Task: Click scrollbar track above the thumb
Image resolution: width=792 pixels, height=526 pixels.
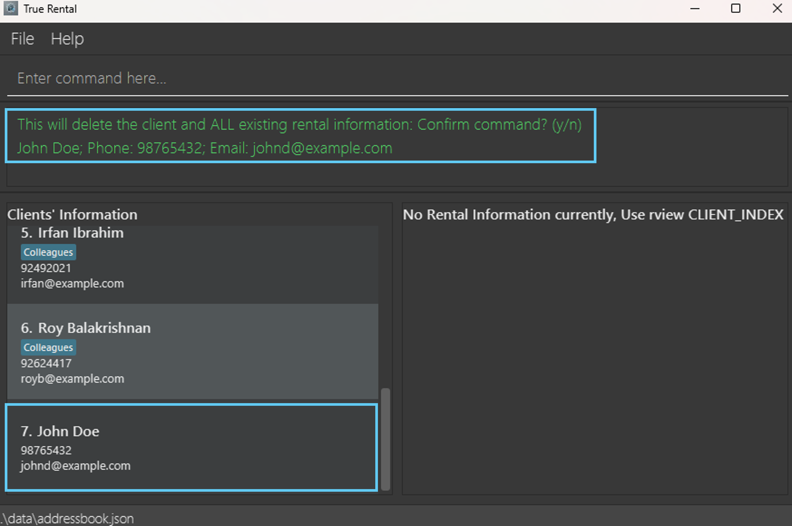Action: click(x=385, y=302)
